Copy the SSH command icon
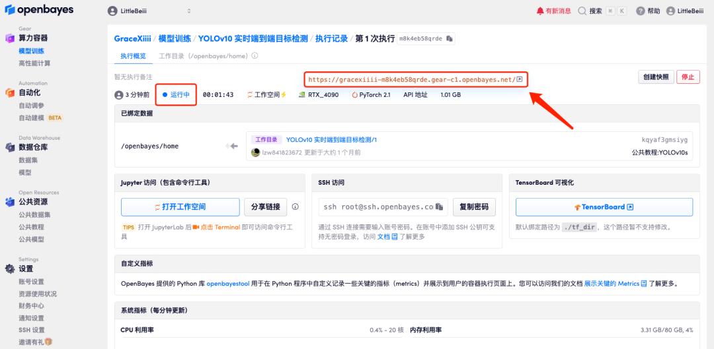714x349 pixels. tap(440, 206)
